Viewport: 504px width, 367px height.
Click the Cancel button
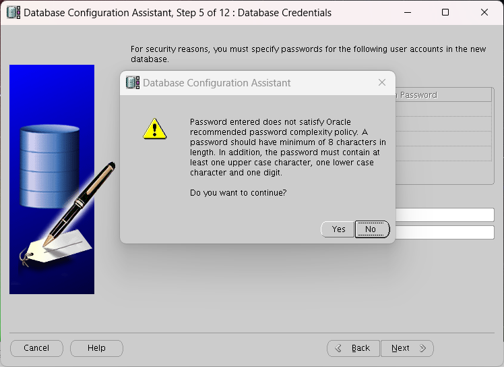pyautogui.click(x=36, y=348)
